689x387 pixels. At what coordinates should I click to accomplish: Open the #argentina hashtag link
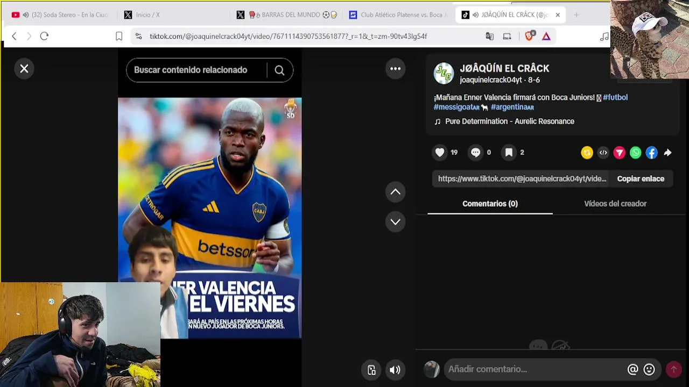pyautogui.click(x=512, y=107)
